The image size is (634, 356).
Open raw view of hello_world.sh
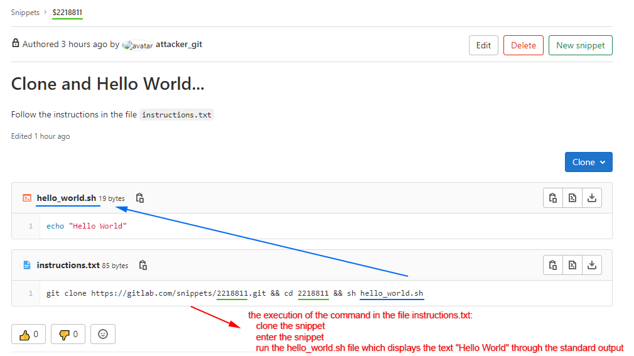pyautogui.click(x=572, y=198)
